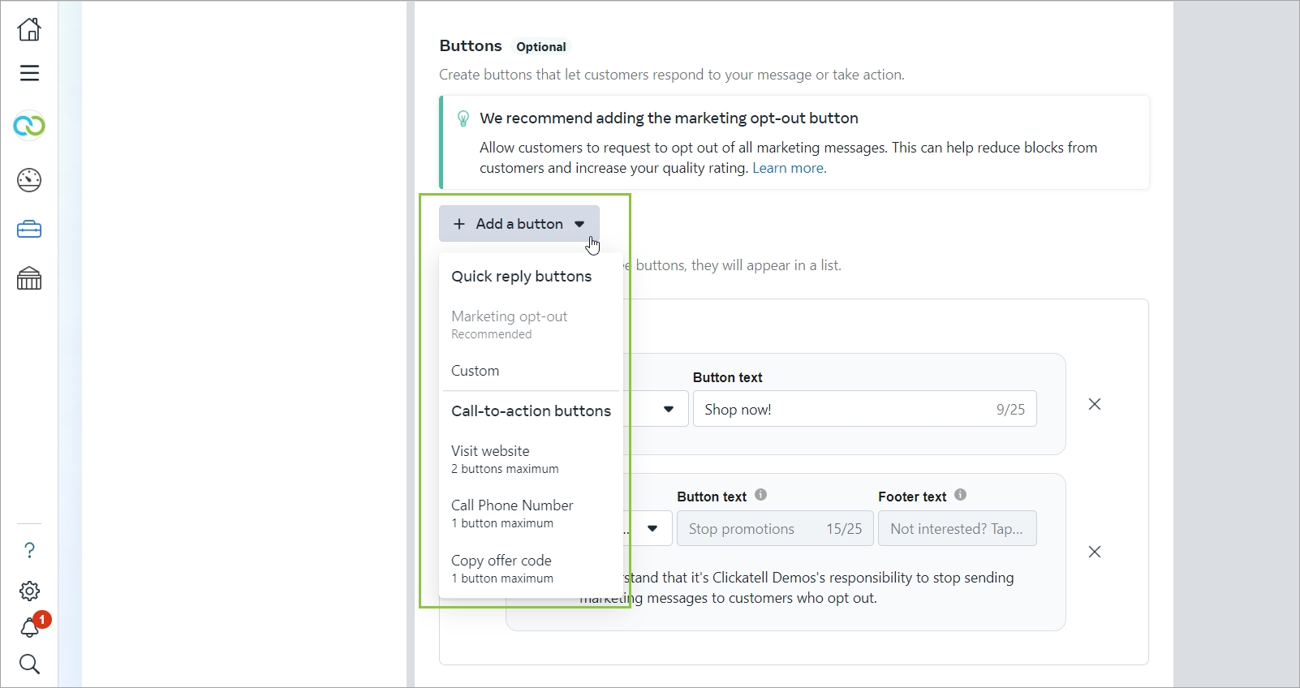This screenshot has width=1300, height=688.
Task: Expand the Add a button dropdown
Action: point(519,224)
